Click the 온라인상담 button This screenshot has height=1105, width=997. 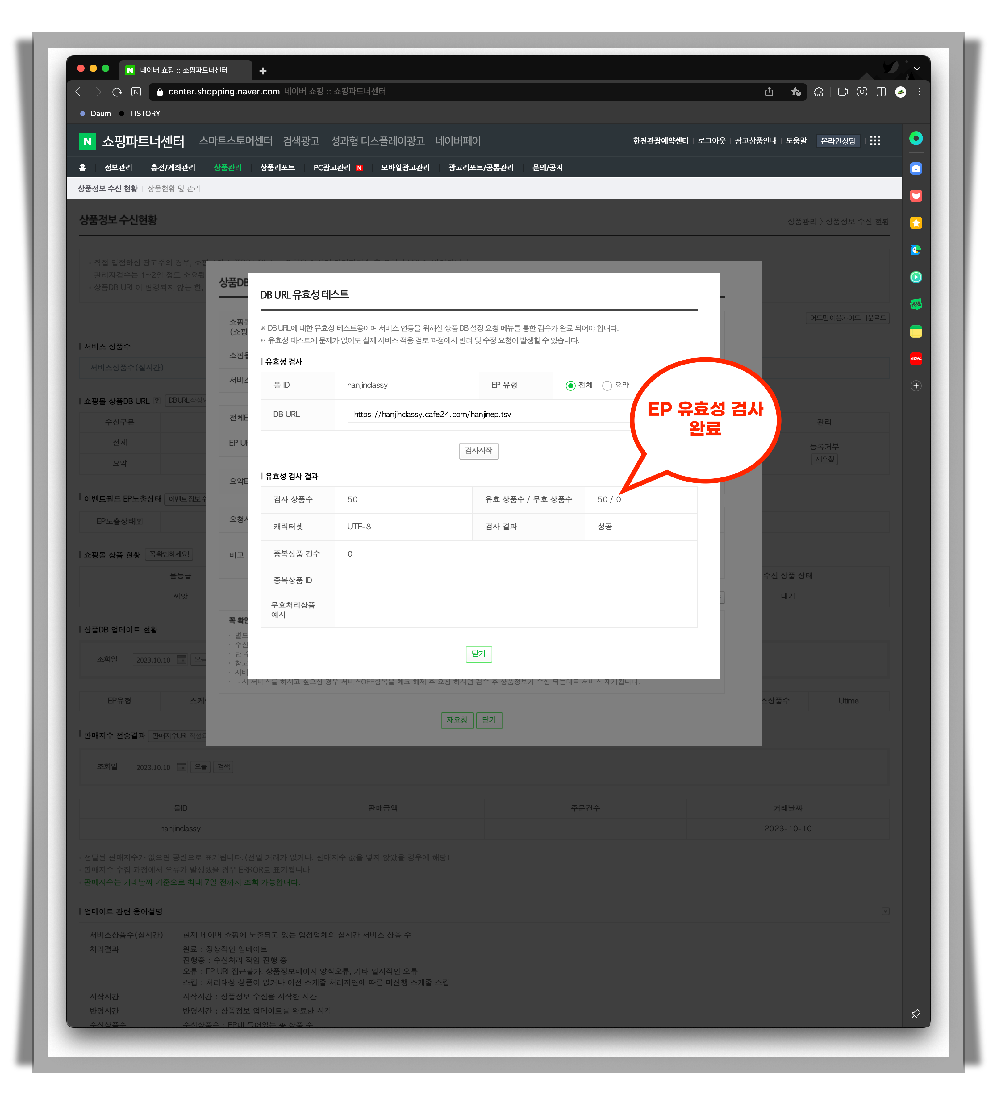838,141
